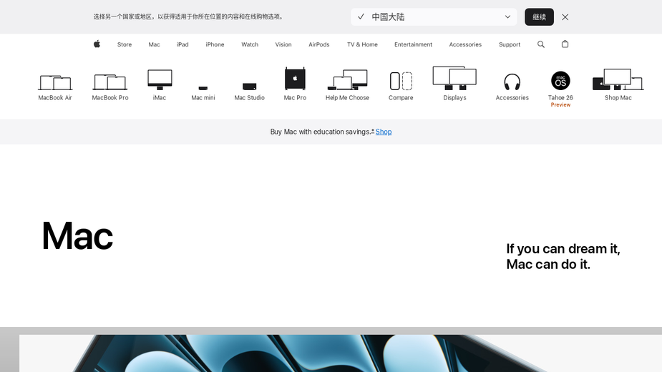The image size is (662, 372).
Task: Click the 继续 continue button
Action: point(539,17)
